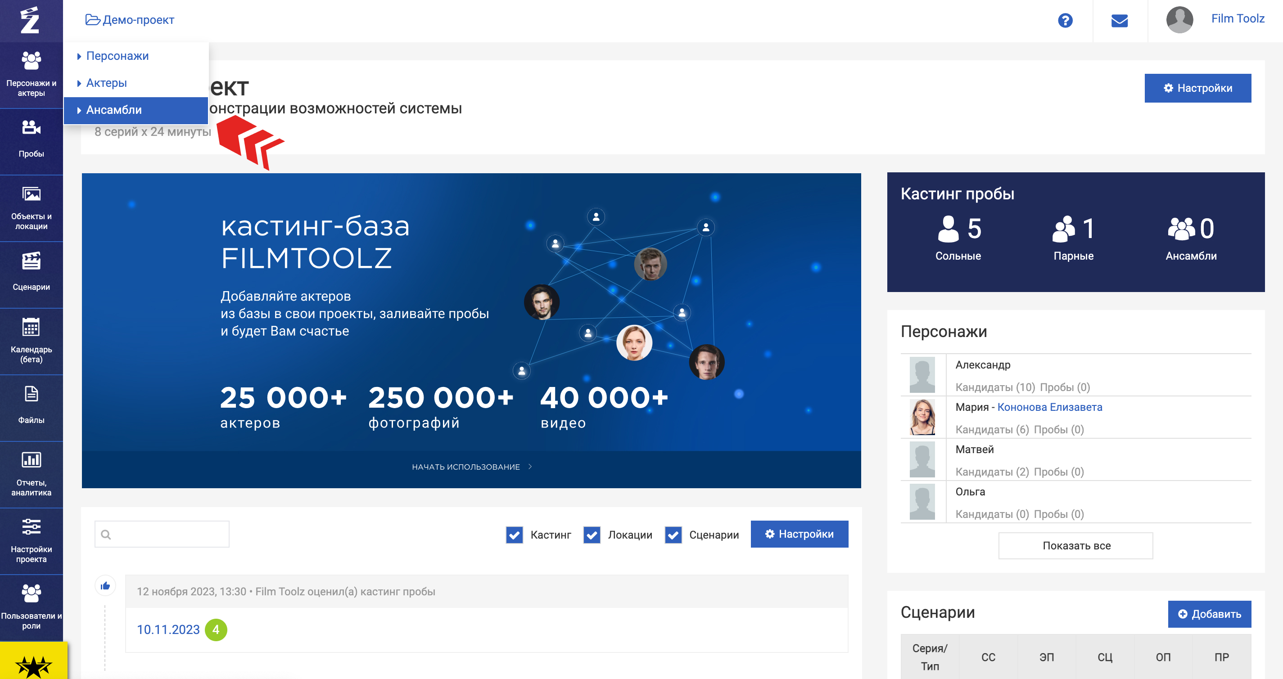This screenshot has width=1283, height=679.
Task: Click Настройки button in project header
Action: [1197, 88]
